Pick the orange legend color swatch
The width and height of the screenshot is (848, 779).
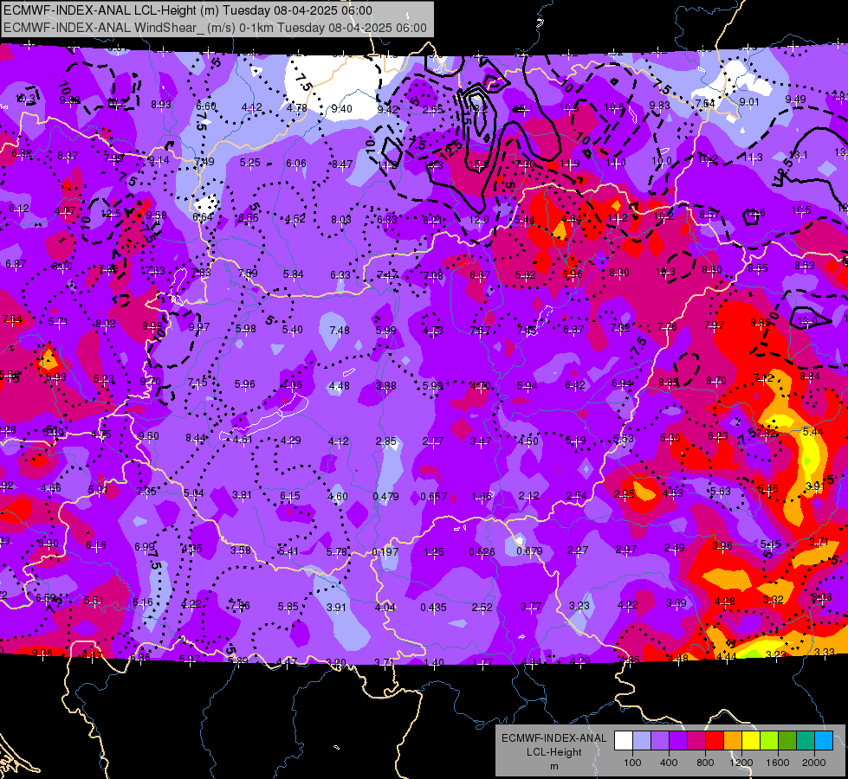coord(733,741)
